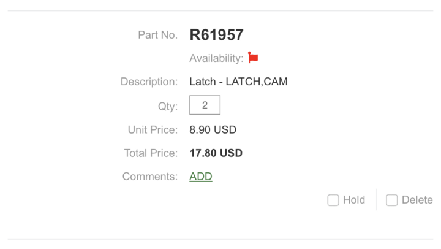
Task: Focus the Qty input box
Action: coord(205,105)
